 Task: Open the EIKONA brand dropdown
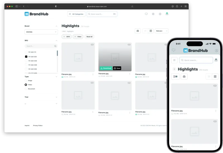pos(41,32)
